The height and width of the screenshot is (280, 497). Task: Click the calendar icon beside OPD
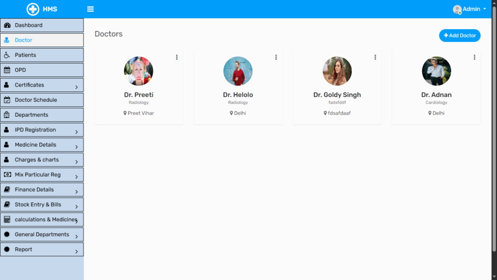(7, 70)
